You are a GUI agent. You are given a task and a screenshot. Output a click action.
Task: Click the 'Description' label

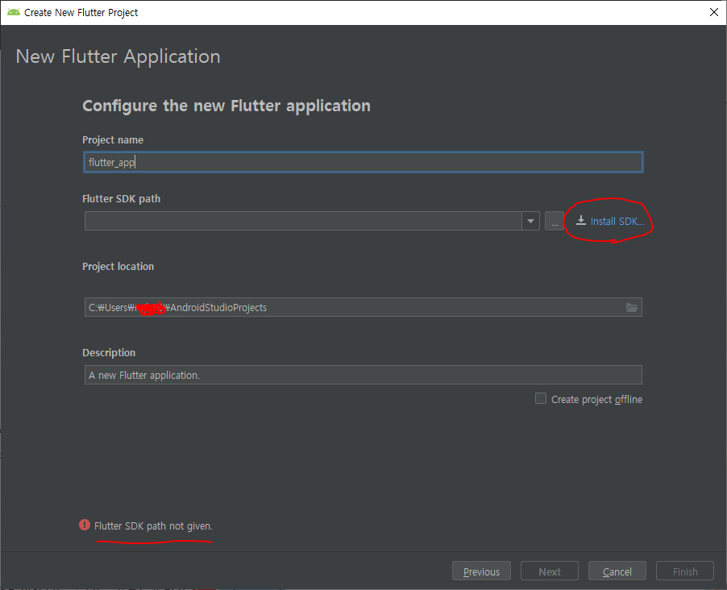(x=109, y=353)
